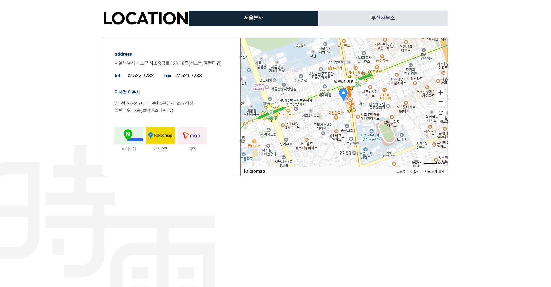
Task: Open 로드뷰 in the map footer
Action: [x=401, y=171]
